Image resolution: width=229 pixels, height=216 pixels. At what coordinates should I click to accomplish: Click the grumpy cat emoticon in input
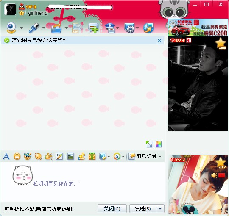[22, 175]
